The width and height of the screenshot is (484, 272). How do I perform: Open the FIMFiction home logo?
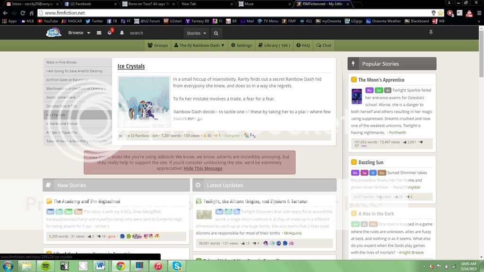53,33
